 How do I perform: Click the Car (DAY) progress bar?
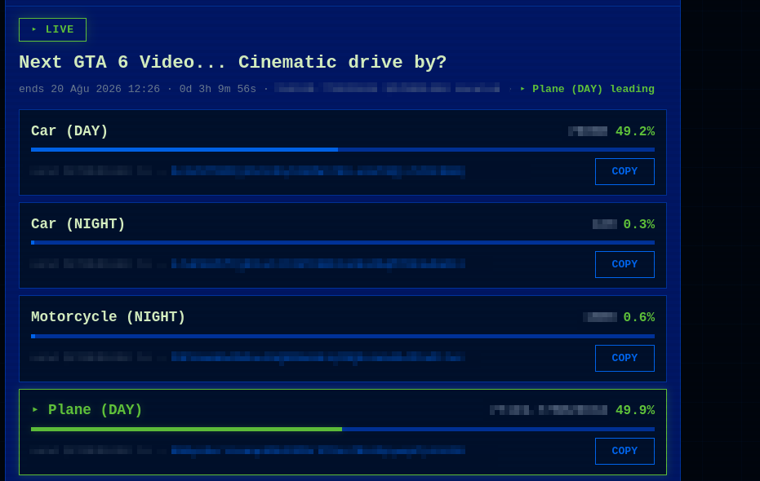[x=343, y=149]
